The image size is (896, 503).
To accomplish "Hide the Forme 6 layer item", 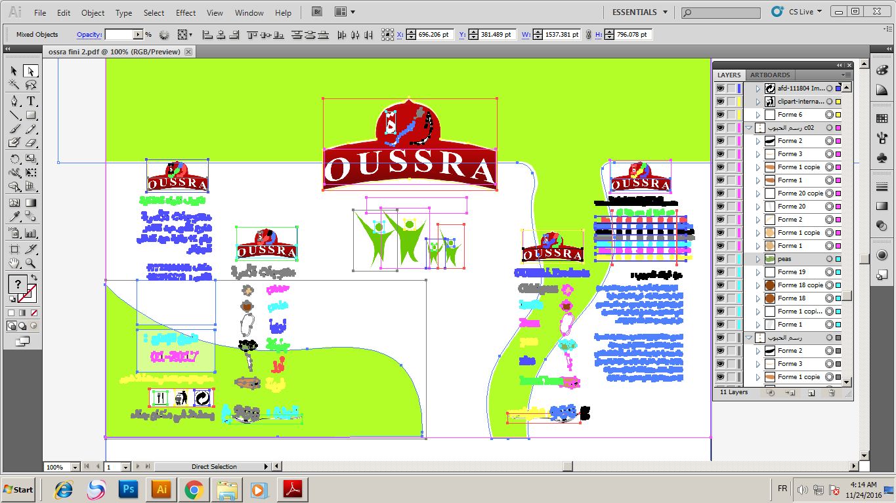I will [720, 115].
